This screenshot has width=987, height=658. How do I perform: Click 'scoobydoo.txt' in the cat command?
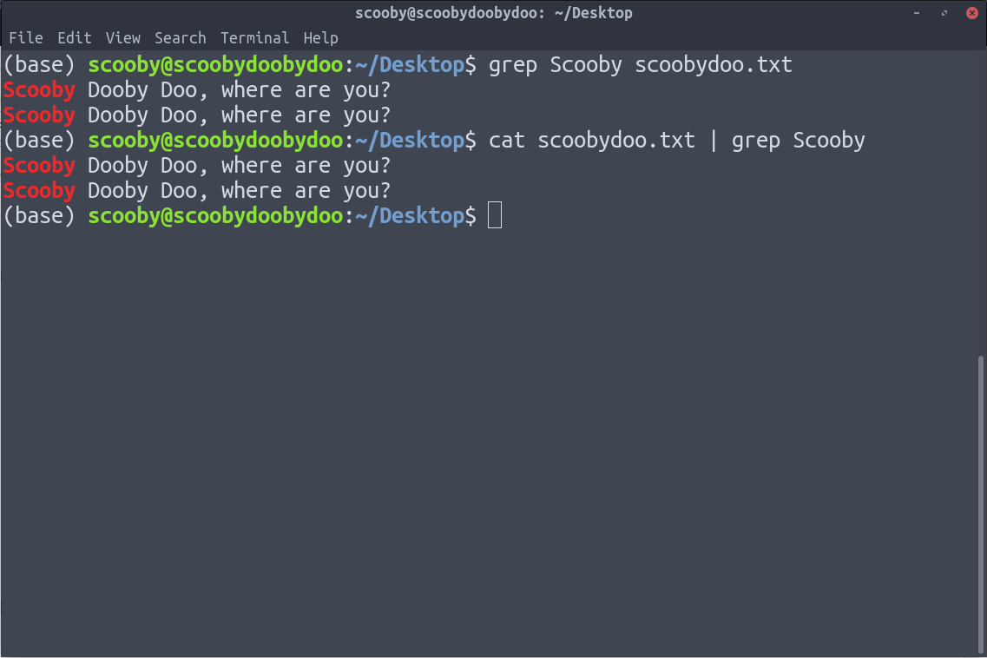coord(616,140)
